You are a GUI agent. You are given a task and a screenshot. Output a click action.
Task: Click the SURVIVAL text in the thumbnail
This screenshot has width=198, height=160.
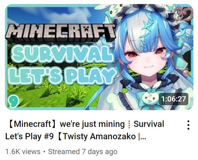[x=62, y=54]
